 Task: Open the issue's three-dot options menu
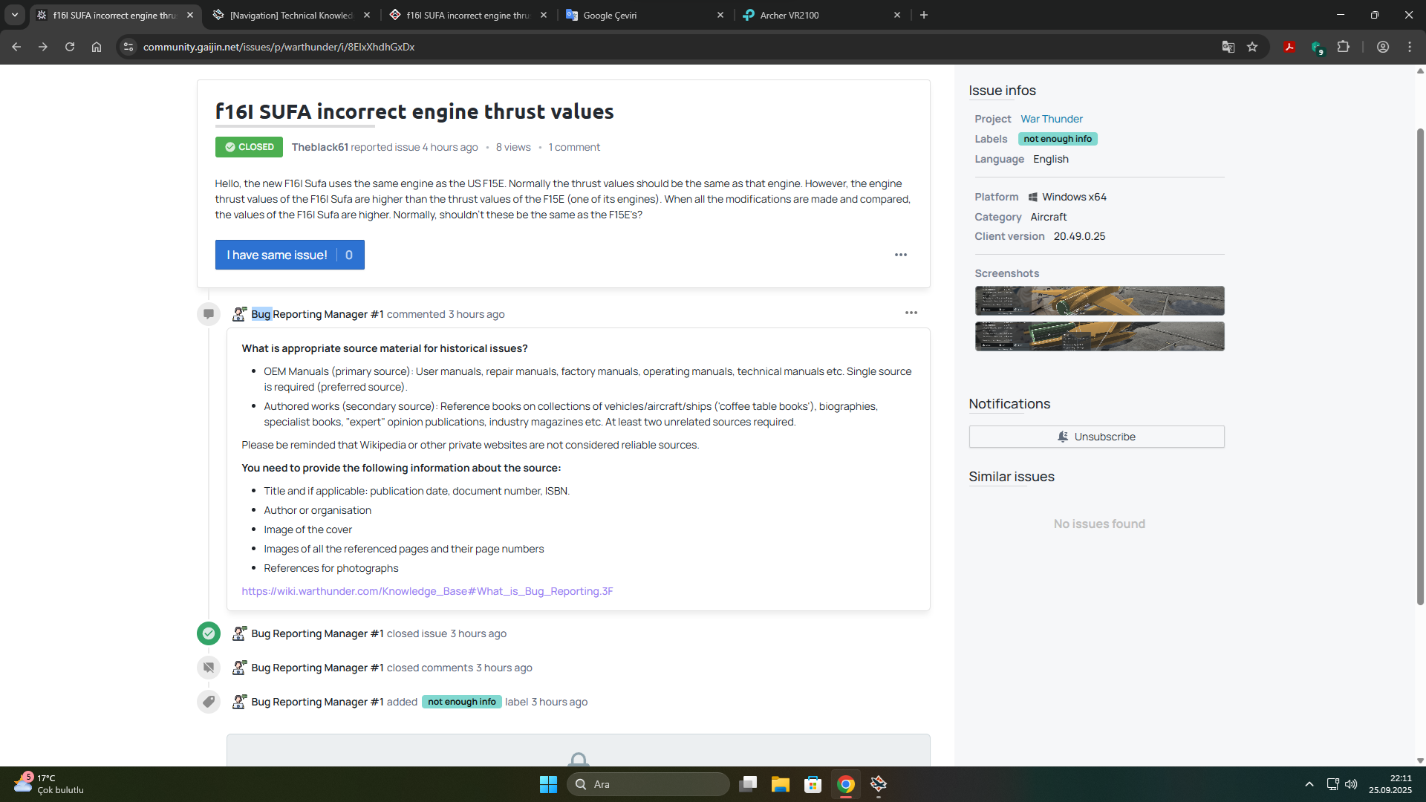tap(900, 255)
